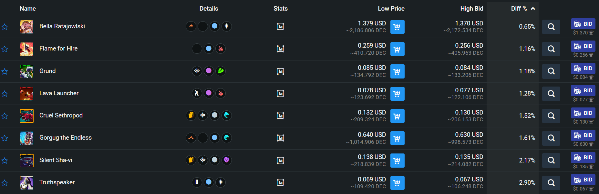Sort by Diff % column arrow
The image size is (599, 194).
[533, 9]
